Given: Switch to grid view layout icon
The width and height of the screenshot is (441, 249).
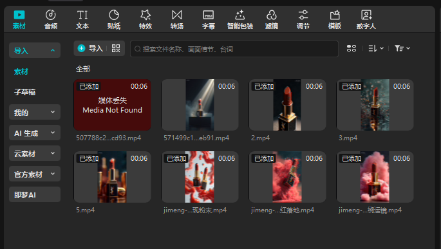Looking at the screenshot, I should (352, 48).
